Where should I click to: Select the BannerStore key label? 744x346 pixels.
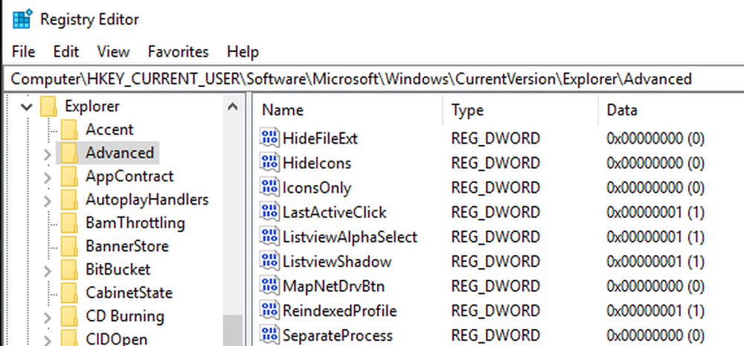point(127,246)
